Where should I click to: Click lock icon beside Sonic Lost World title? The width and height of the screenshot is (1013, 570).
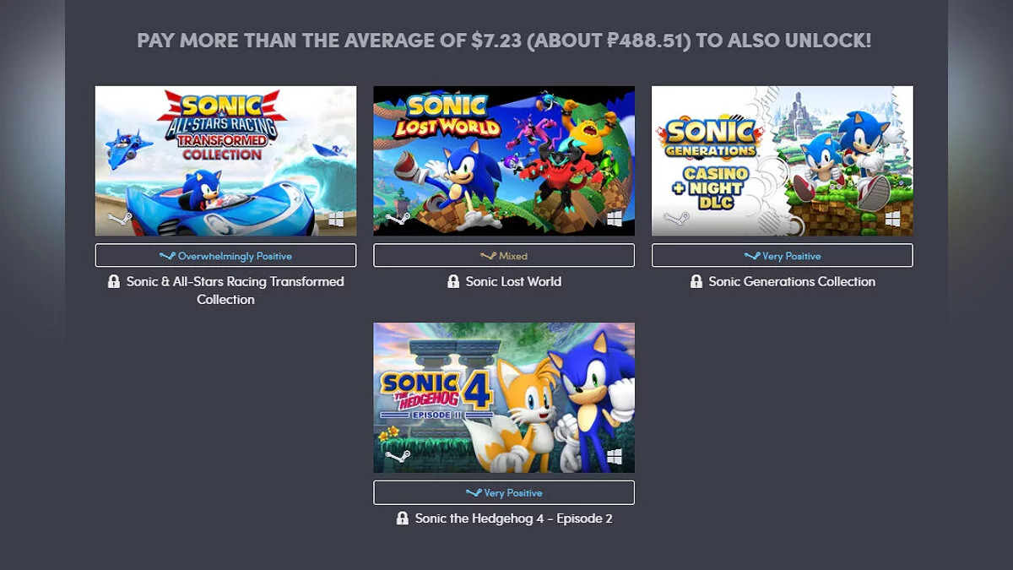coord(453,282)
